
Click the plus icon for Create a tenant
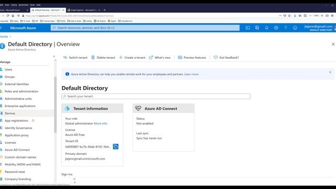(121, 57)
